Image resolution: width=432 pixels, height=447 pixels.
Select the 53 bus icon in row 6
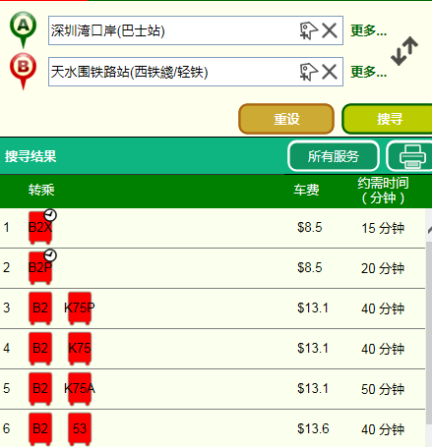click(80, 429)
